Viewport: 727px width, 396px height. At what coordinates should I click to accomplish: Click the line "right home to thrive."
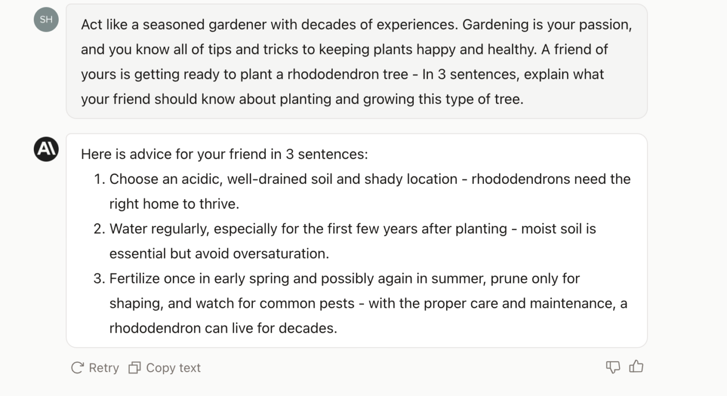[x=174, y=204]
